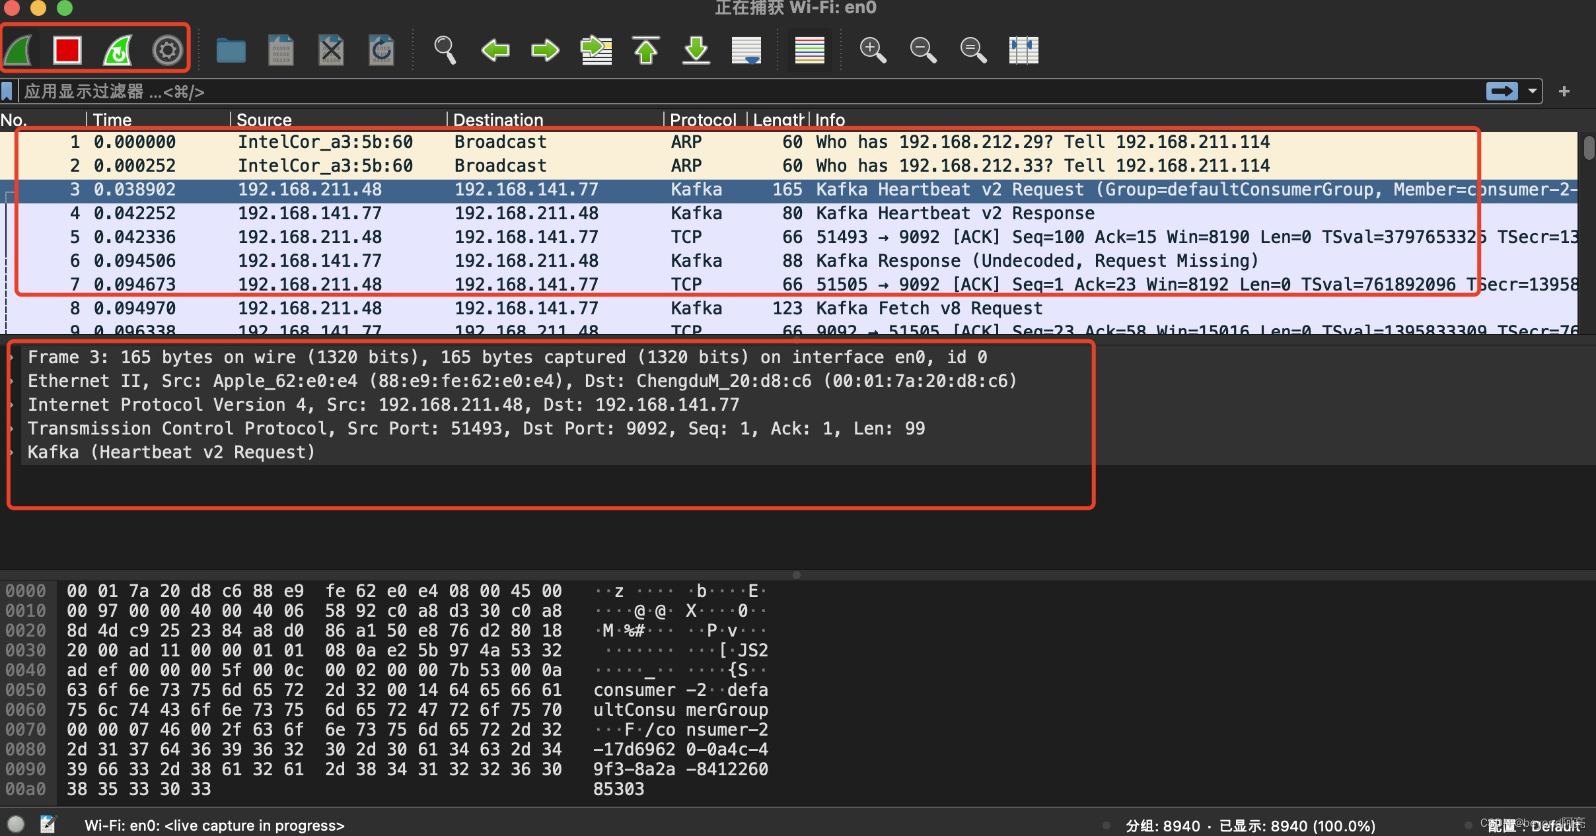Open display filter bookmark menu
The width and height of the screenshot is (1596, 836).
coord(7,91)
